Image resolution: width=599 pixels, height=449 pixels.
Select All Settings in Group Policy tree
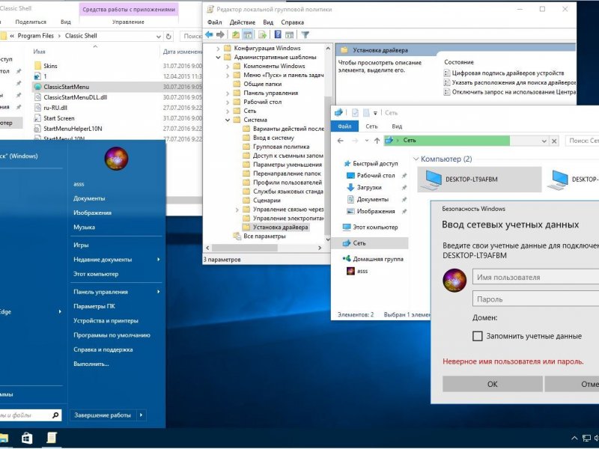tap(259, 236)
